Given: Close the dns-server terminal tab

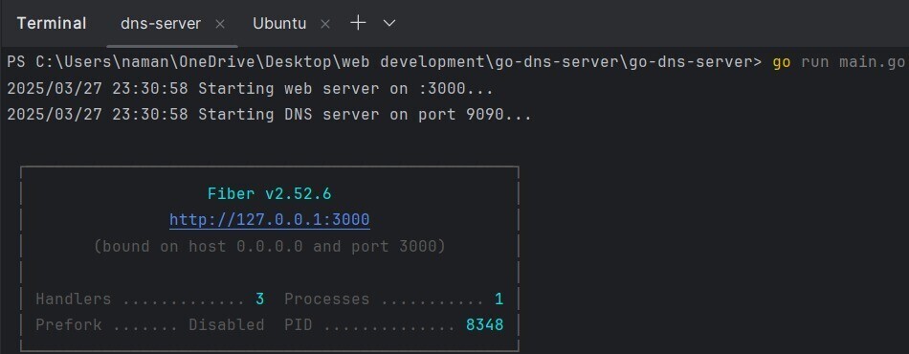Looking at the screenshot, I should pos(220,24).
